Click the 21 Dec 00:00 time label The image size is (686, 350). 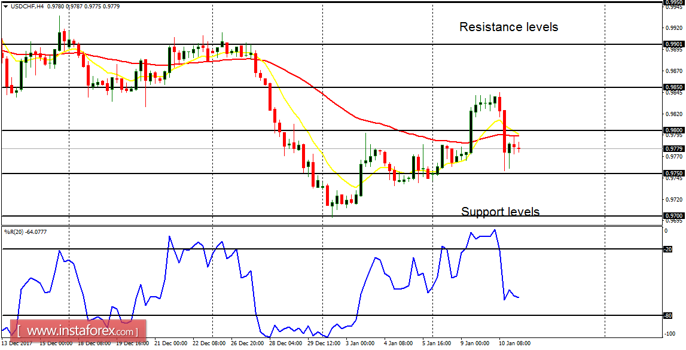click(x=172, y=343)
